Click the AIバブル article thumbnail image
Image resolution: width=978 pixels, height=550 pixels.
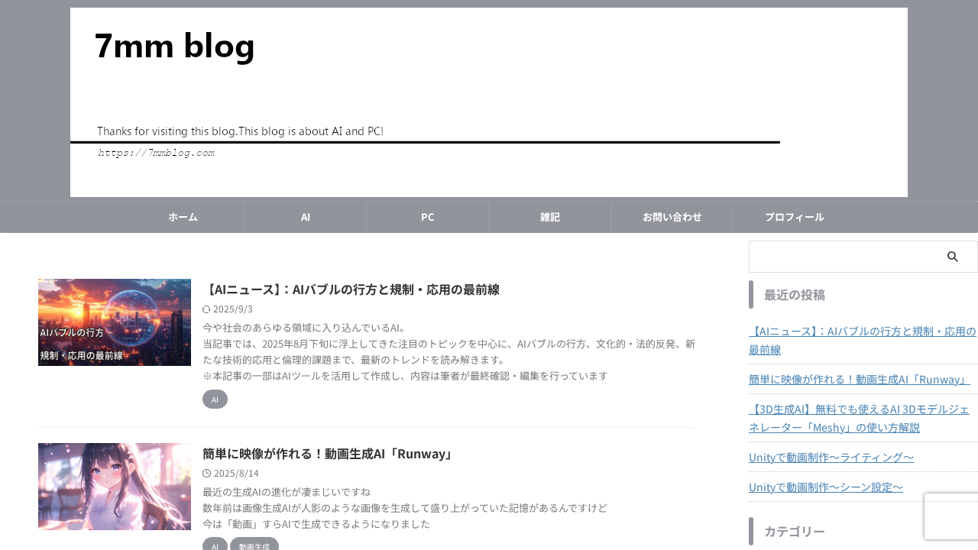pyautogui.click(x=115, y=322)
